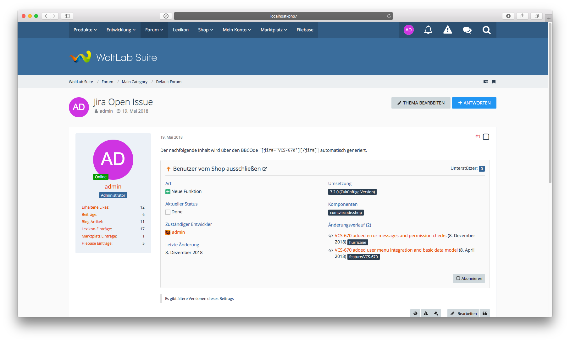Click the Thema bearbeiten button
The height and width of the screenshot is (342, 570).
(x=421, y=103)
